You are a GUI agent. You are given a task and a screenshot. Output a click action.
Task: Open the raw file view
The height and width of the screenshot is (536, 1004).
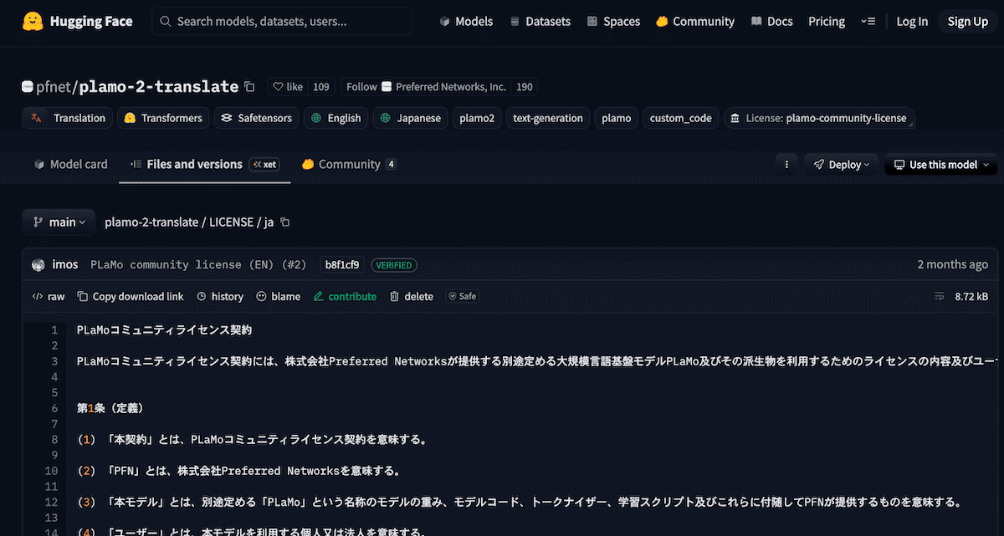(48, 296)
